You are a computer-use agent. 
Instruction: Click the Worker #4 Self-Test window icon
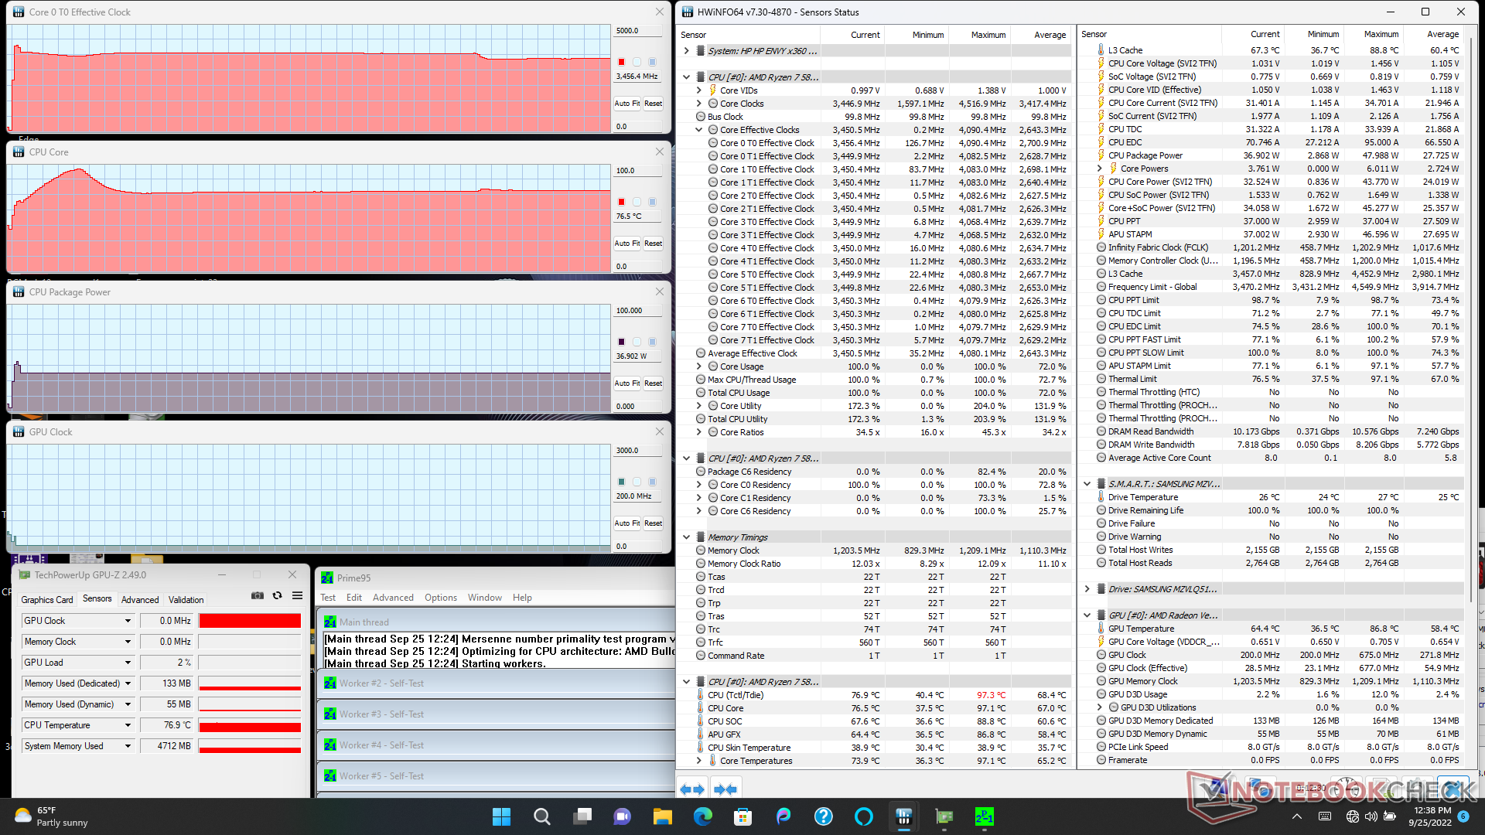click(x=330, y=745)
